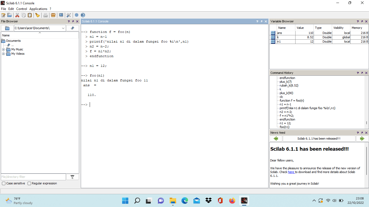Open the ATOMS module manager icon
Screen dimensions: 369x207
click(x=53, y=15)
